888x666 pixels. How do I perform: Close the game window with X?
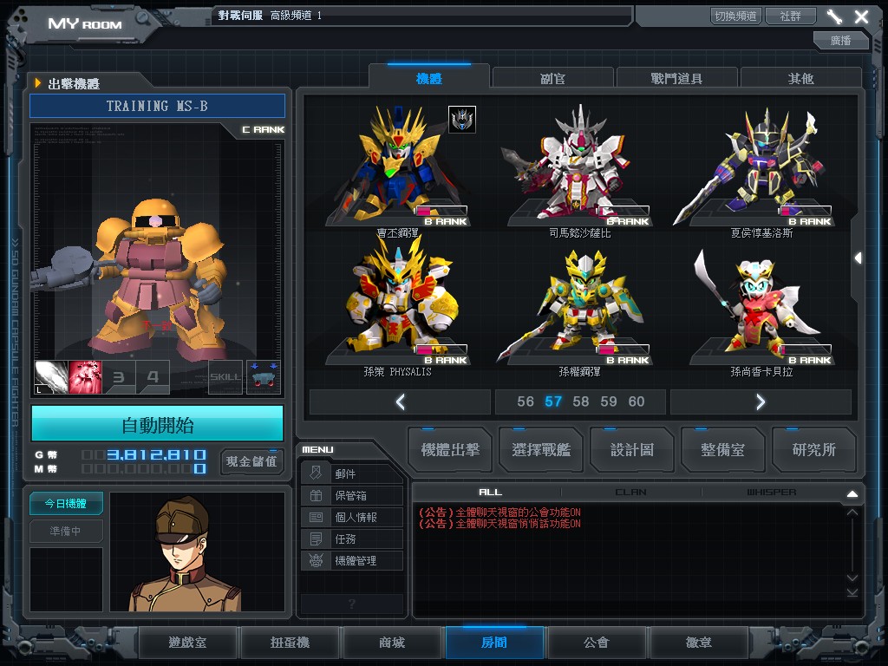861,16
